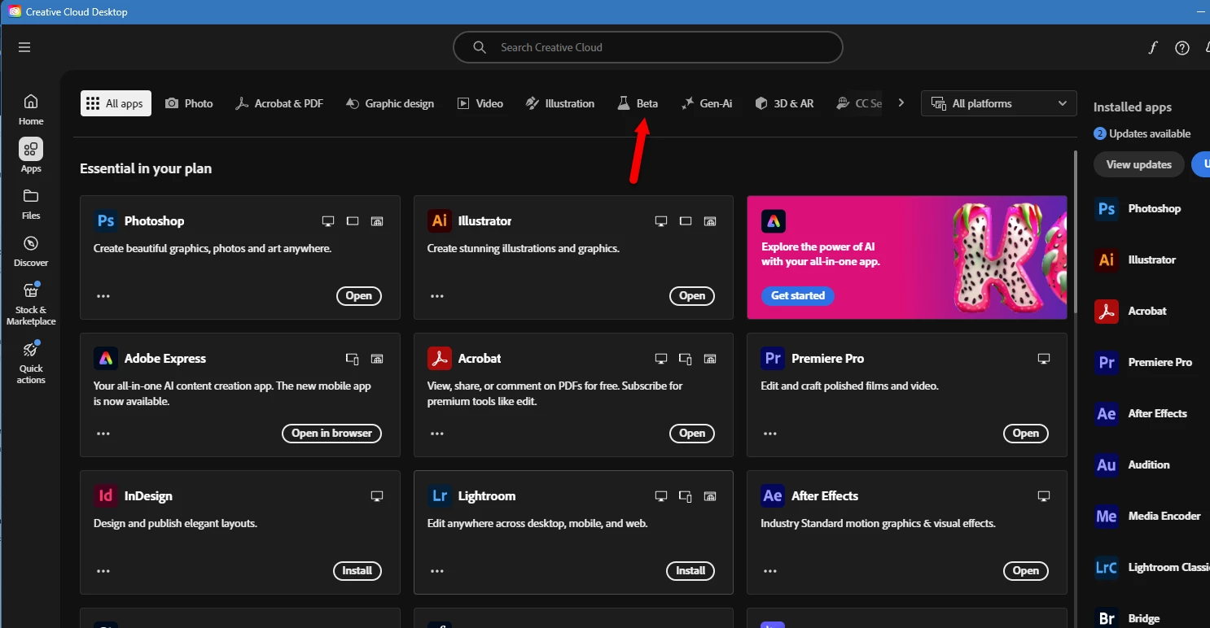Click the Illustrator card's Ai icon
The width and height of the screenshot is (1210, 628).
[440, 221]
